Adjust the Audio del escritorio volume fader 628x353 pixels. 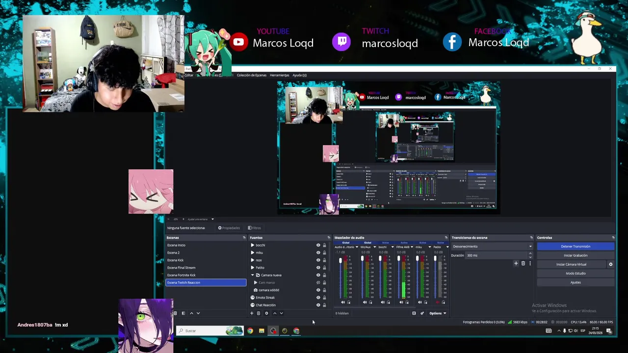pyautogui.click(x=340, y=260)
